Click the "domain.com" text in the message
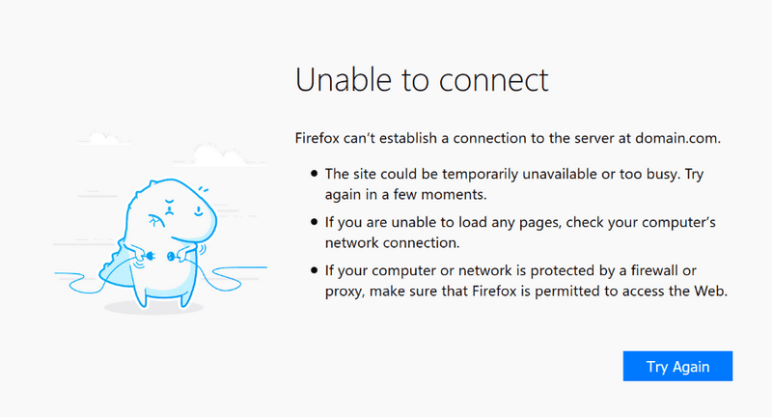The width and height of the screenshot is (772, 417). (677, 138)
